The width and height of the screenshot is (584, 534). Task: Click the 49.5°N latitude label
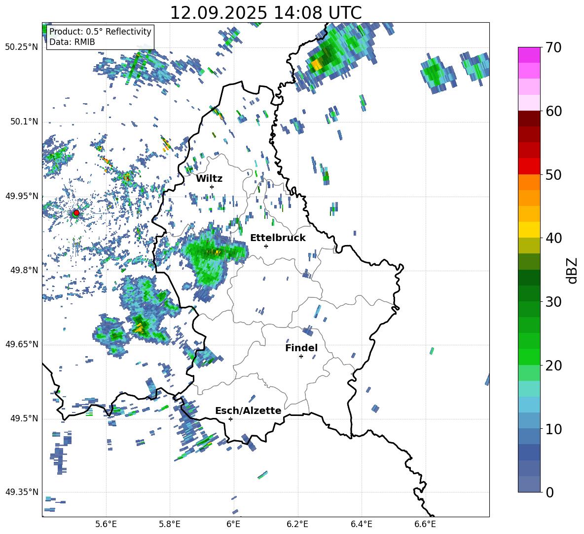pos(24,418)
